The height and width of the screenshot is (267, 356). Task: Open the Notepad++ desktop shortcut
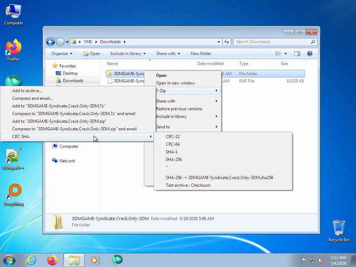pos(14,159)
